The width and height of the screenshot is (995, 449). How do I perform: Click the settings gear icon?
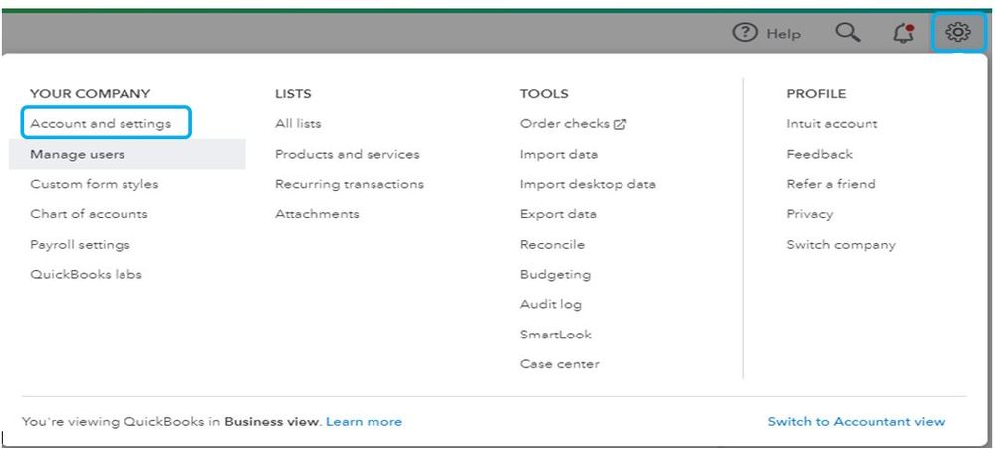tap(957, 32)
